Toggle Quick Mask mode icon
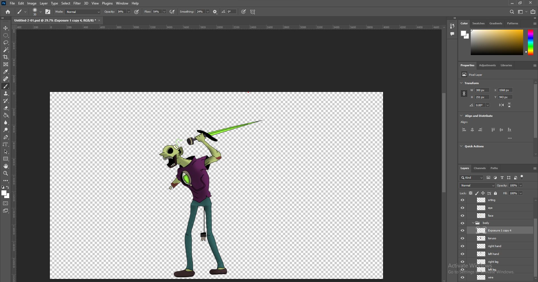The width and height of the screenshot is (538, 282). click(x=6, y=203)
